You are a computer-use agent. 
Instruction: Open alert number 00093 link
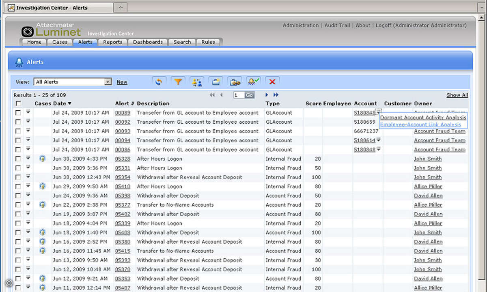pyautogui.click(x=123, y=131)
